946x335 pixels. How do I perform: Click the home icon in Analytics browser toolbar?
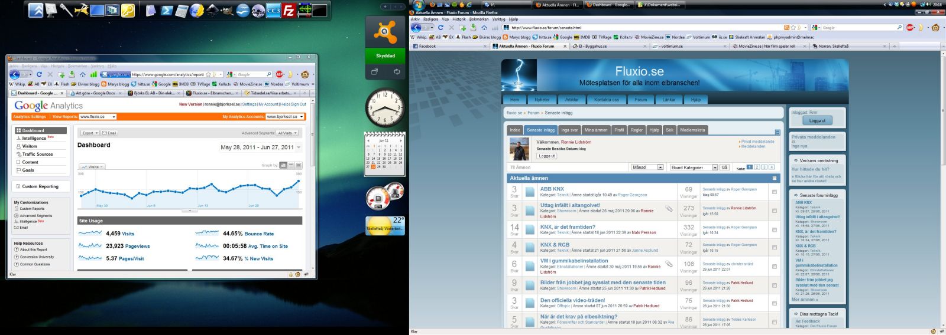click(83, 75)
